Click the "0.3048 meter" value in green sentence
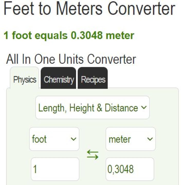This screenshot has width=185, height=185. tap(102, 35)
